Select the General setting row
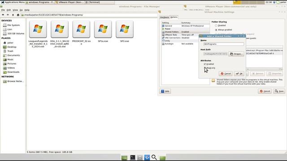This screenshot has width=287, height=161. pos(186,26)
